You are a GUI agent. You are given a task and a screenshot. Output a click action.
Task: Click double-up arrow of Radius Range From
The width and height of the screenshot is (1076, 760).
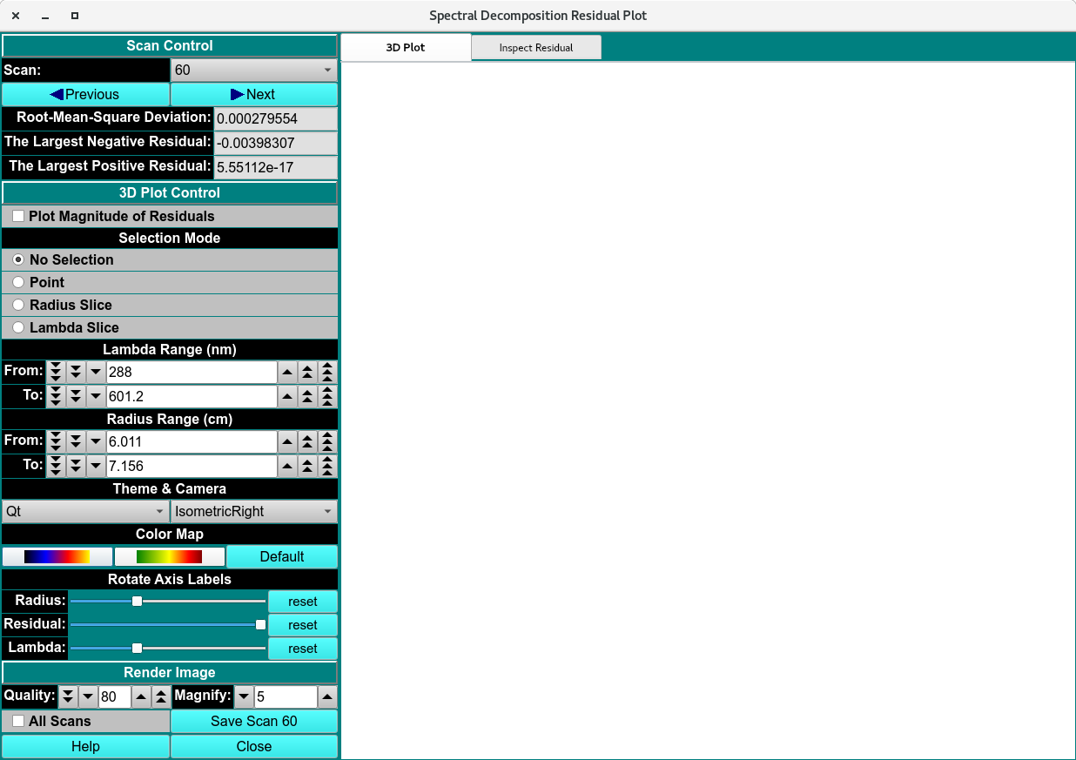click(307, 441)
